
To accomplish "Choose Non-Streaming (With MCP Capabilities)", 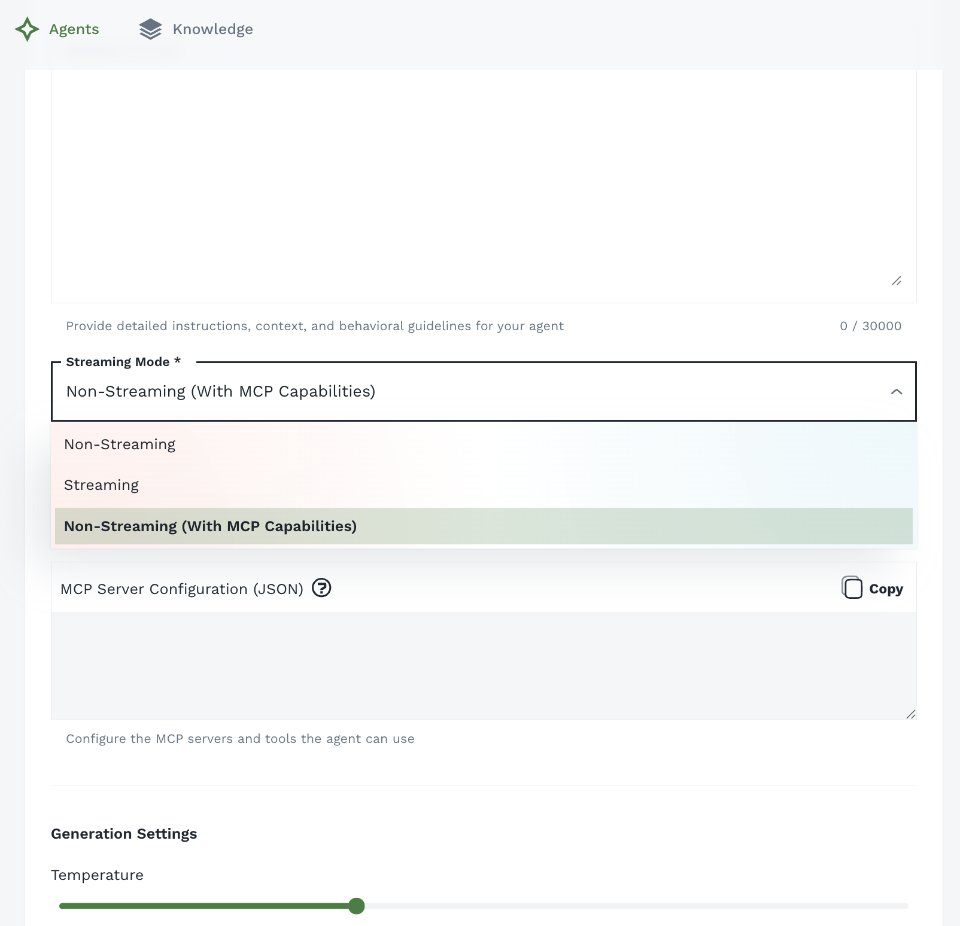I will pyautogui.click(x=210, y=526).
